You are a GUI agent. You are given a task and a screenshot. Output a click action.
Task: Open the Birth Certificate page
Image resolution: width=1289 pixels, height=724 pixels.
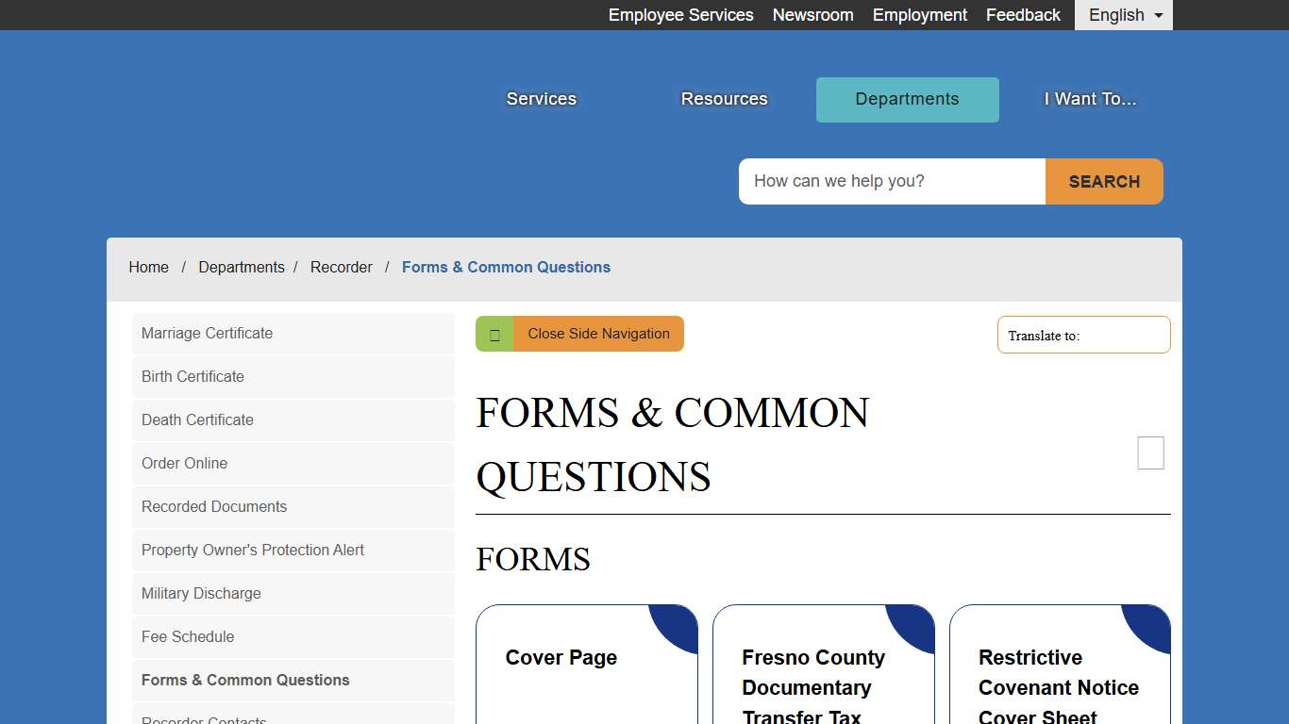coord(193,376)
